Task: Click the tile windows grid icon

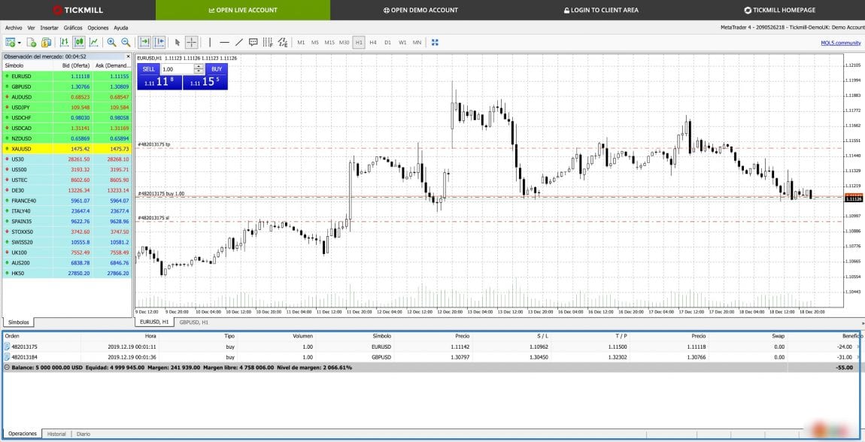Action: point(435,42)
